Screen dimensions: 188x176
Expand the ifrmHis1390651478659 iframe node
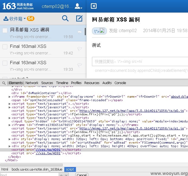pyautogui.click(x=9, y=125)
